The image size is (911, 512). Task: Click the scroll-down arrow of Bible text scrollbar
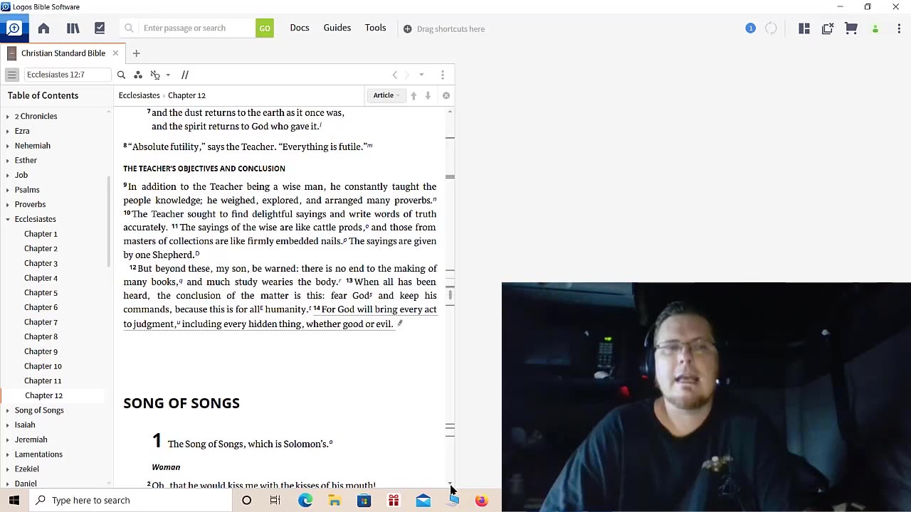coord(450,484)
